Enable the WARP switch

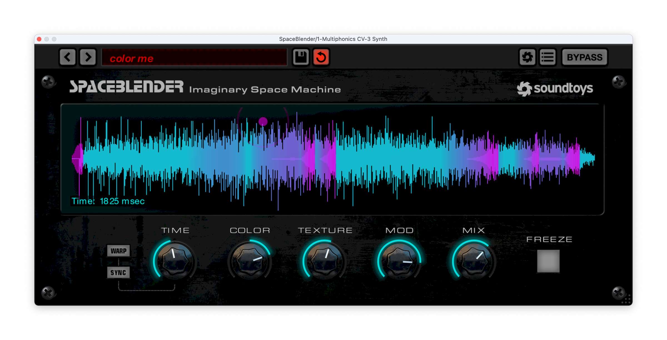click(x=119, y=251)
